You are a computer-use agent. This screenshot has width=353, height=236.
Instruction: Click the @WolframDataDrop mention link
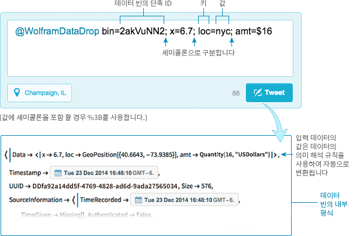tap(57, 31)
